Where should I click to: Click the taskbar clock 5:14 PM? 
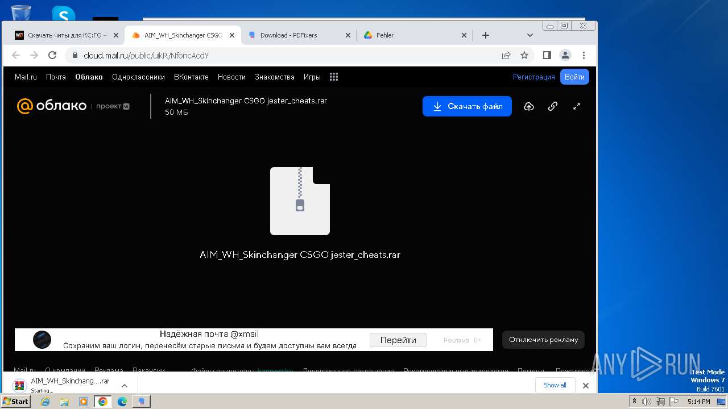click(698, 402)
